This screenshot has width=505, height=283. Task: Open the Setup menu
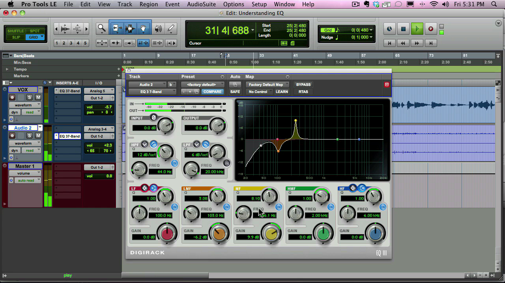coord(259,4)
